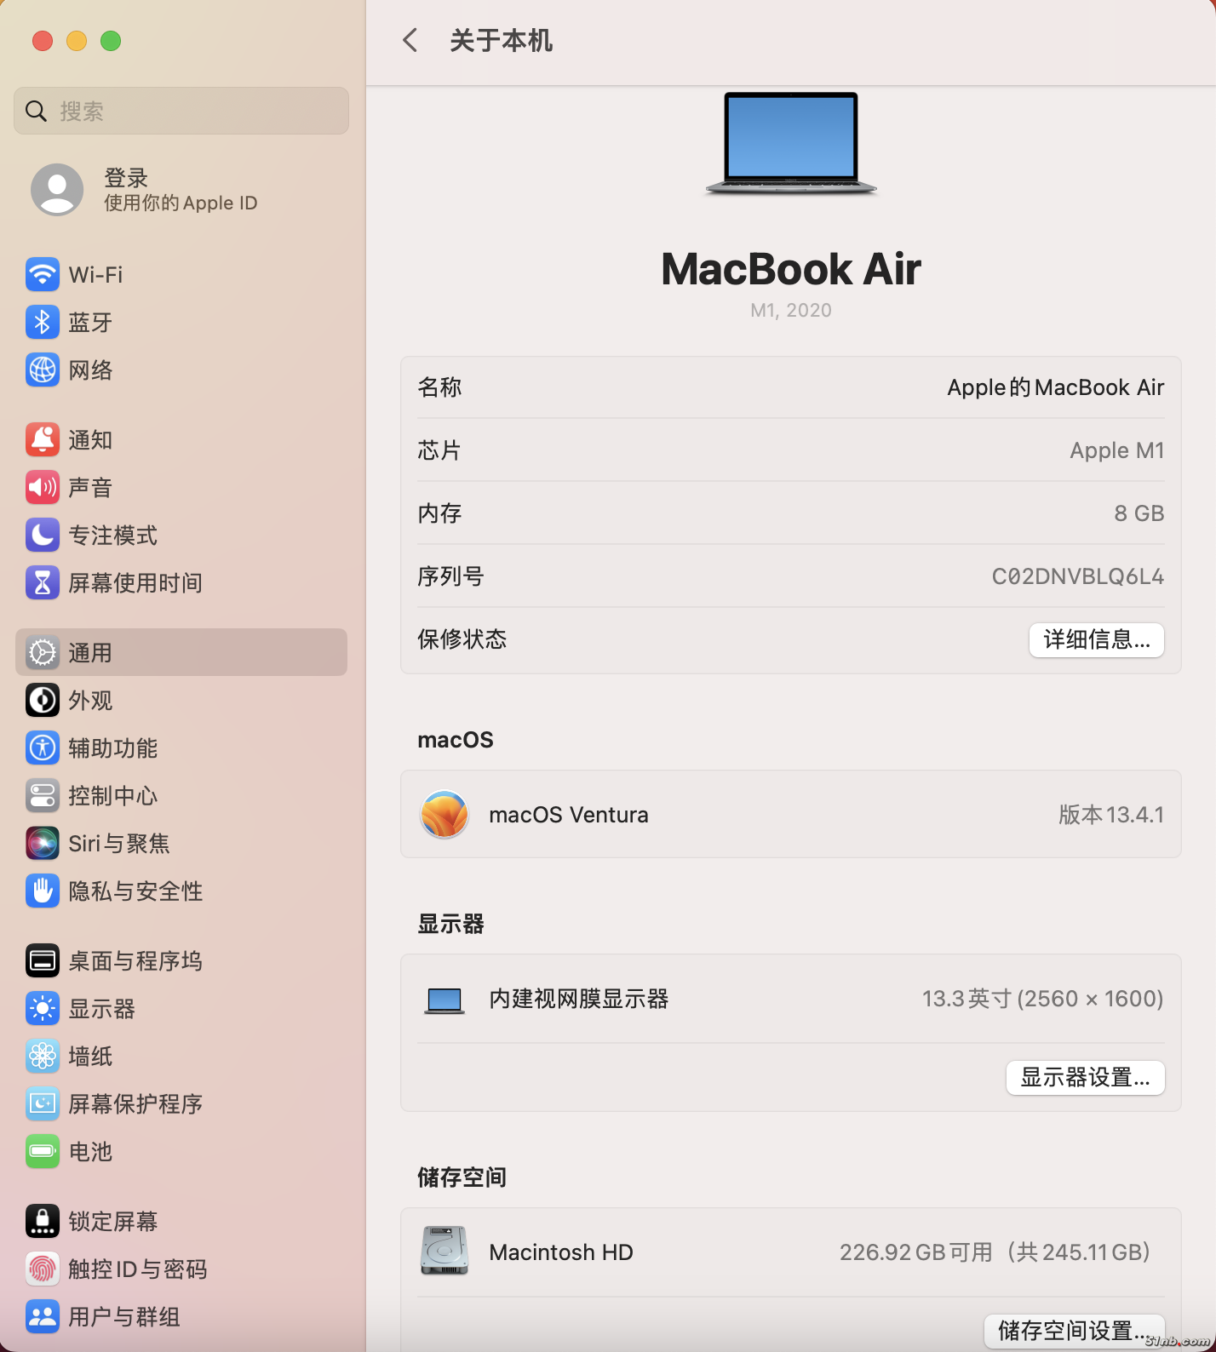Click the Siri与聚焦 icon
The height and width of the screenshot is (1352, 1216).
point(43,843)
